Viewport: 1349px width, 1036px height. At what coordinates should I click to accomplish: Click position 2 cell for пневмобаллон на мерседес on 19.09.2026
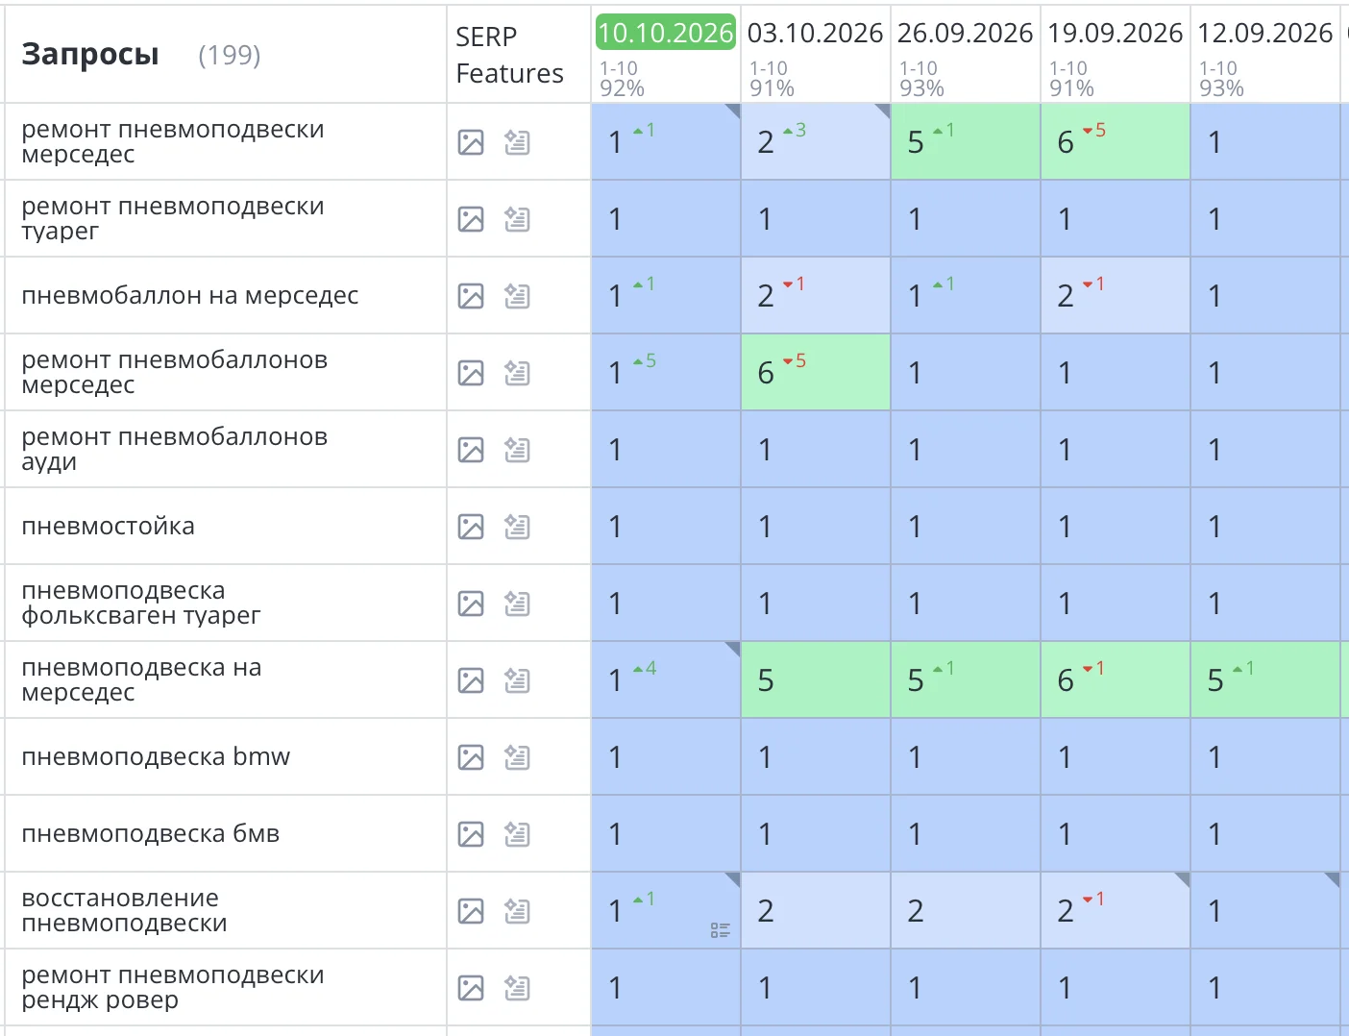pyautogui.click(x=1116, y=295)
